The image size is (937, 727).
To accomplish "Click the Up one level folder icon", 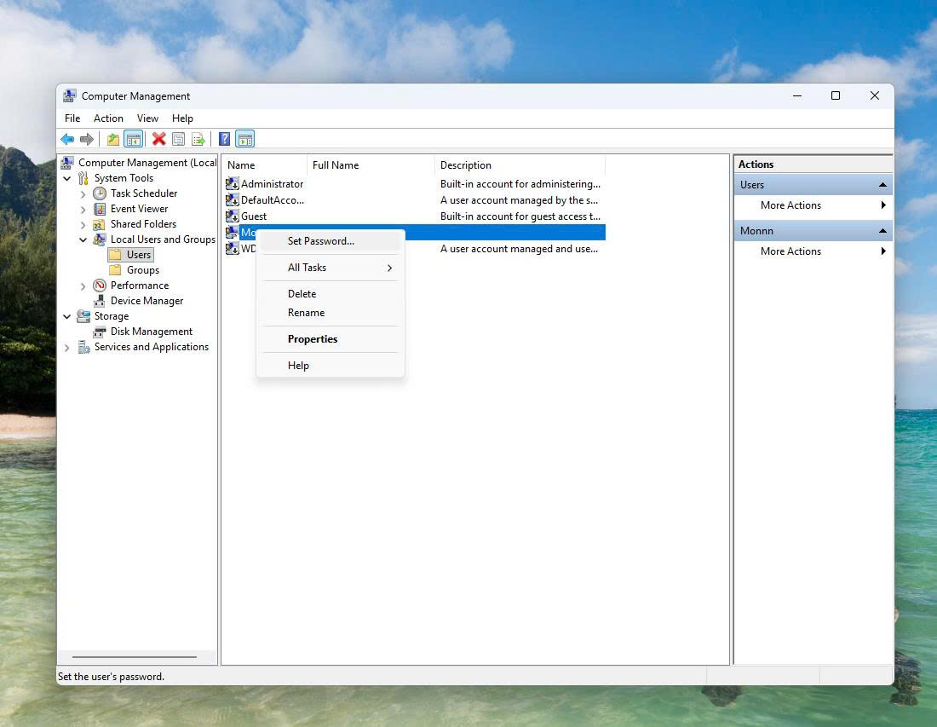I will pos(113,139).
